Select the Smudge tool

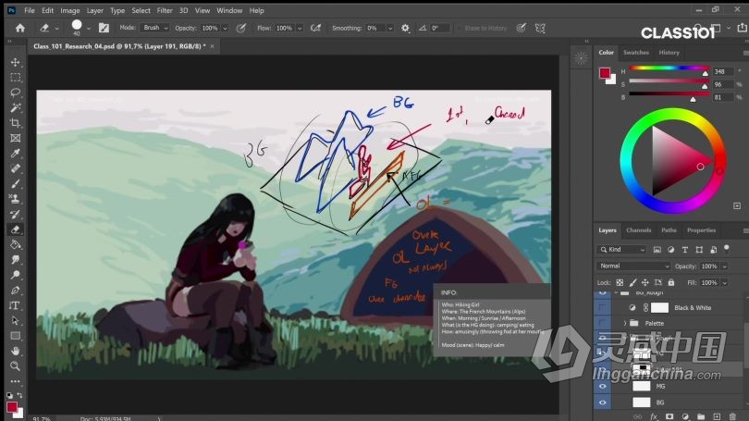[16, 259]
